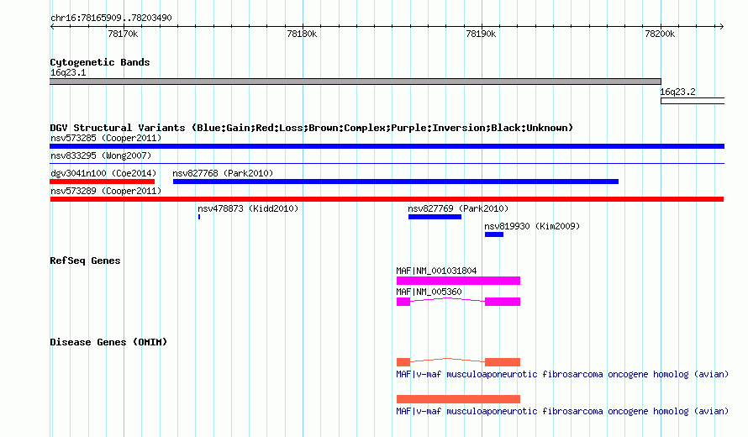Click the nsv827768 (Park2010) label
The height and width of the screenshot is (437, 748).
click(x=223, y=173)
